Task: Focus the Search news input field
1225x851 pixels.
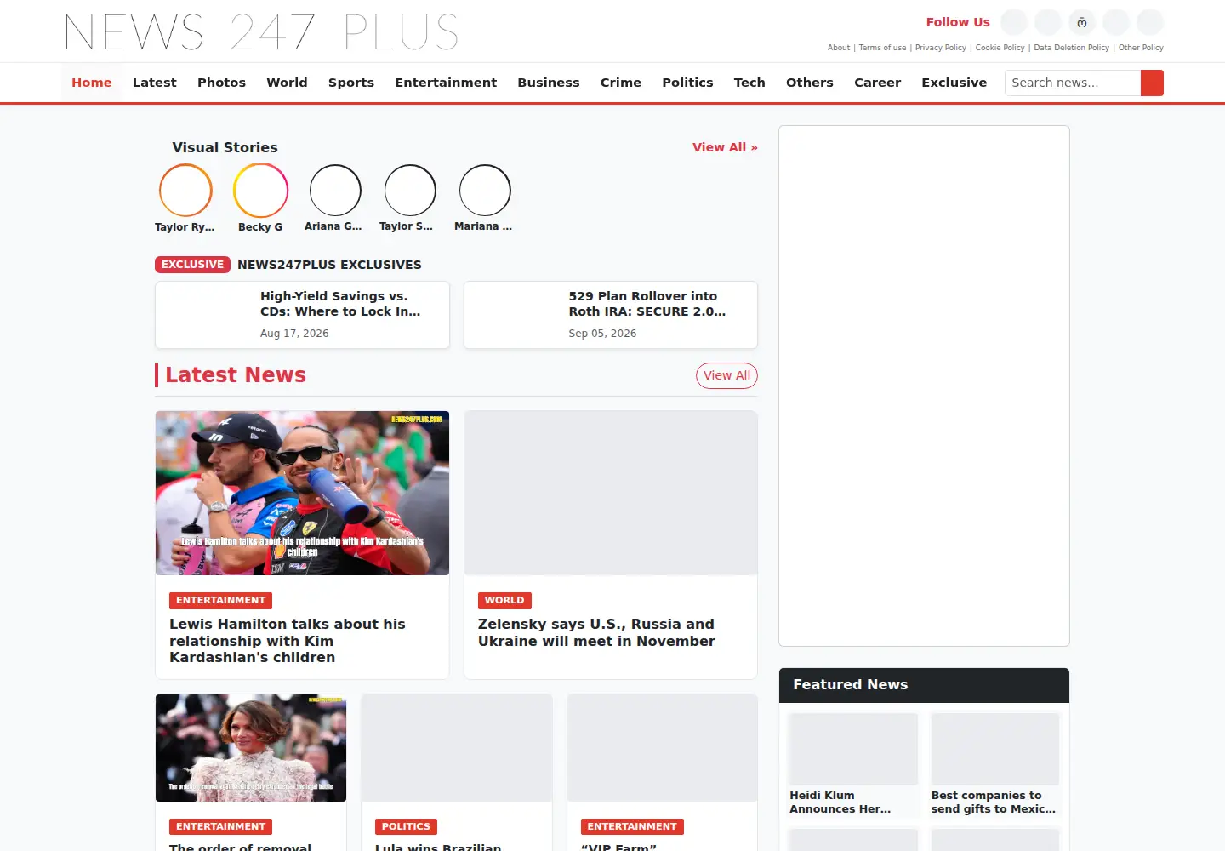Action: 1073,83
